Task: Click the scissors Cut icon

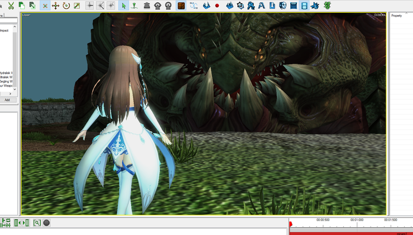Action: [x=11, y=6]
